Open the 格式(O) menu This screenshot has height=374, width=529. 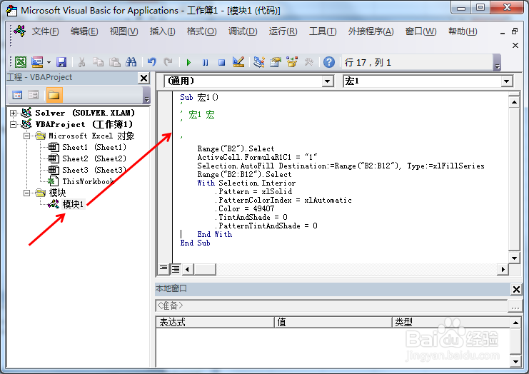point(201,31)
